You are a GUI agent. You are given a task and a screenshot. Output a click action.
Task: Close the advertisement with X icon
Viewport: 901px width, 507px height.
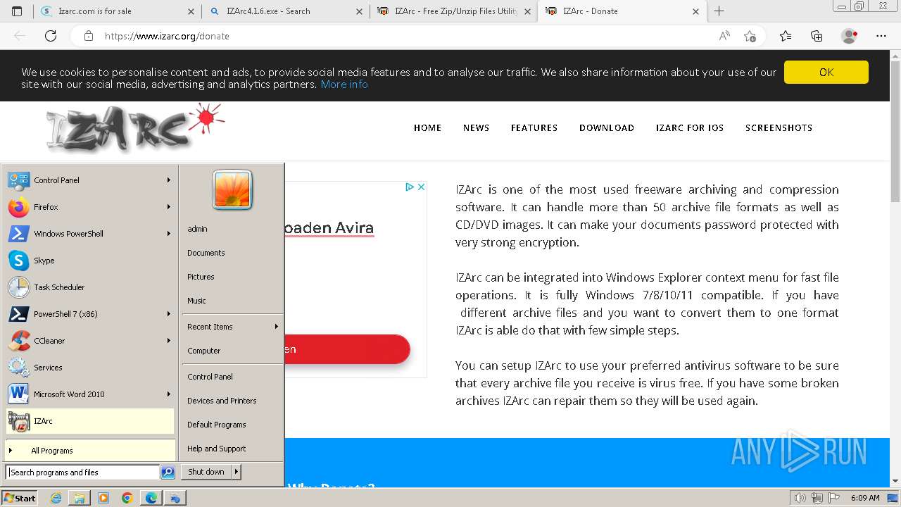[x=421, y=187]
